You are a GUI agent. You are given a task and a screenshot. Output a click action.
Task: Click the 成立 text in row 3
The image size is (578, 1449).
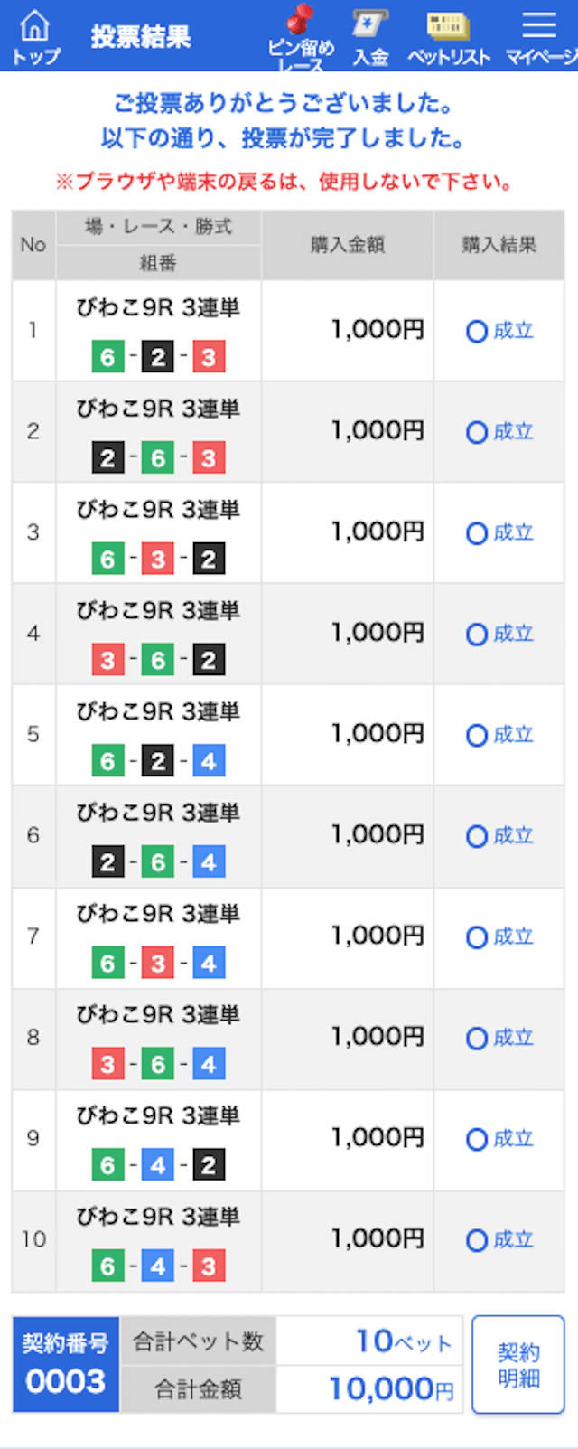[x=514, y=533]
